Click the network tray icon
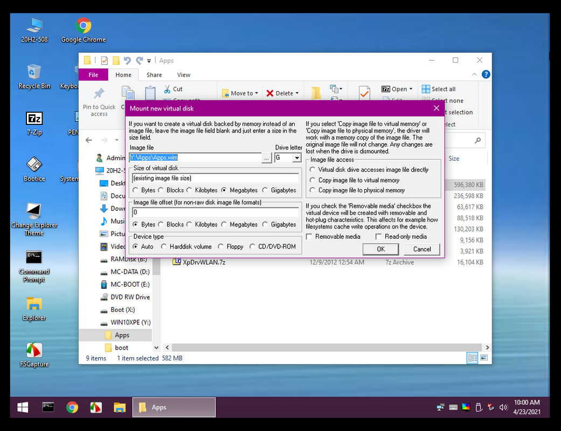The image size is (561, 431). pyautogui.click(x=441, y=407)
